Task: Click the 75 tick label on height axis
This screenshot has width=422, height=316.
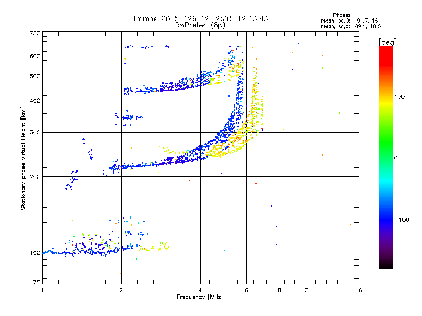Action: click(36, 282)
